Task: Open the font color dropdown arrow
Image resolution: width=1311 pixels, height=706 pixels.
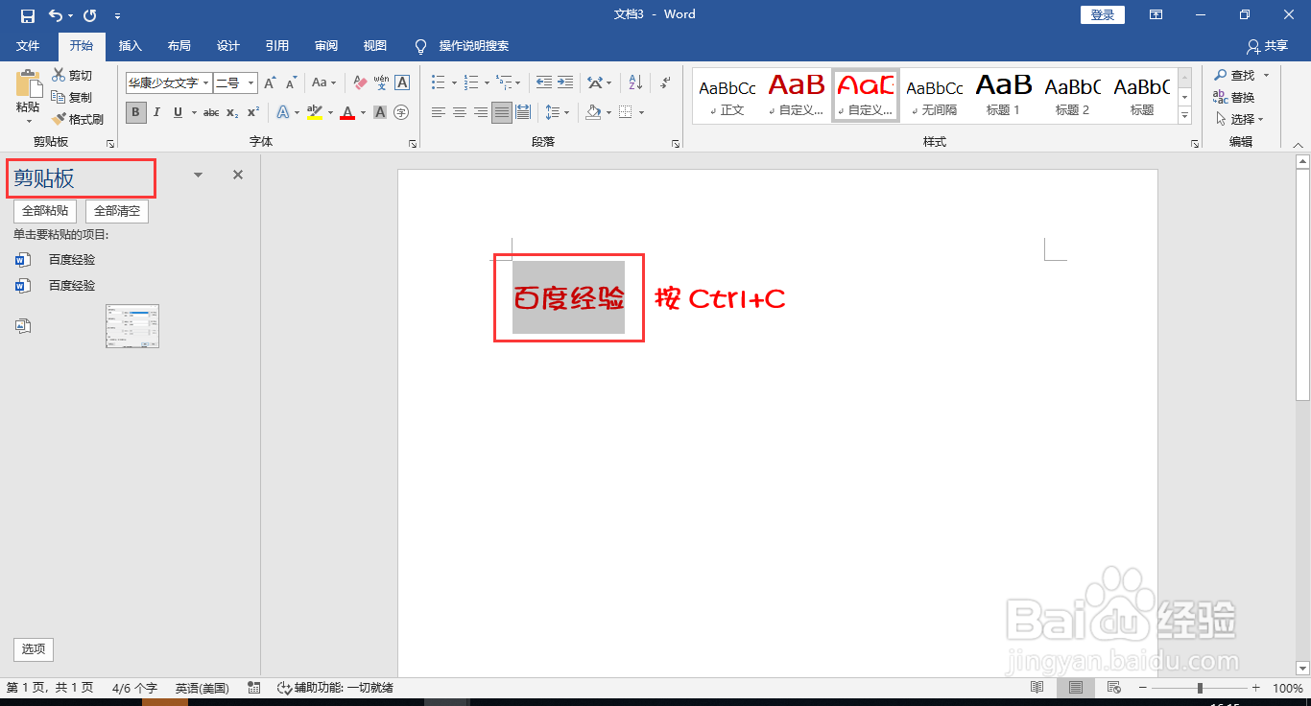Action: (363, 112)
